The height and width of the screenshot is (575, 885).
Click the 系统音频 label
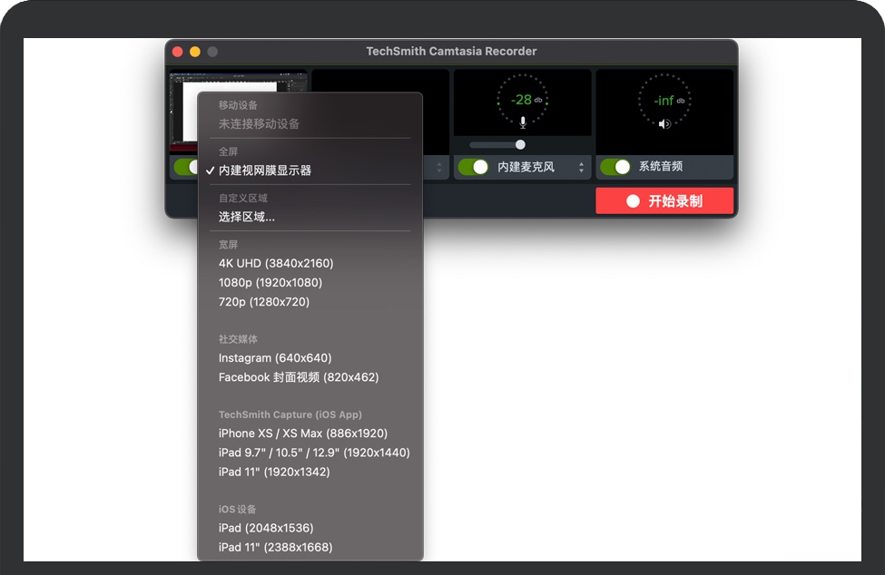pos(661,166)
